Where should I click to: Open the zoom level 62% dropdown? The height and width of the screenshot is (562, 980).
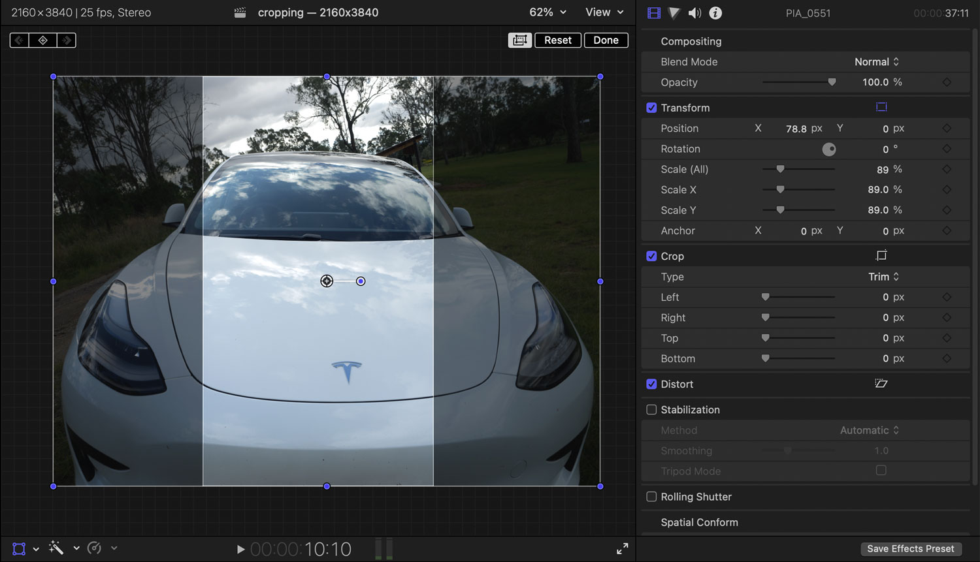547,12
